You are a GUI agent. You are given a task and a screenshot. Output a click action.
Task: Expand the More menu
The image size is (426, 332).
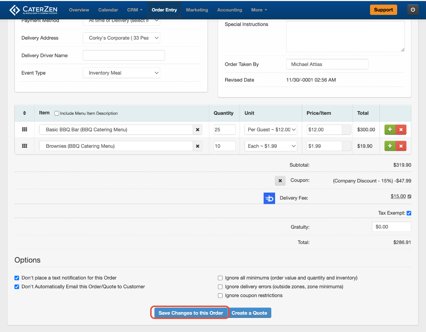(259, 10)
